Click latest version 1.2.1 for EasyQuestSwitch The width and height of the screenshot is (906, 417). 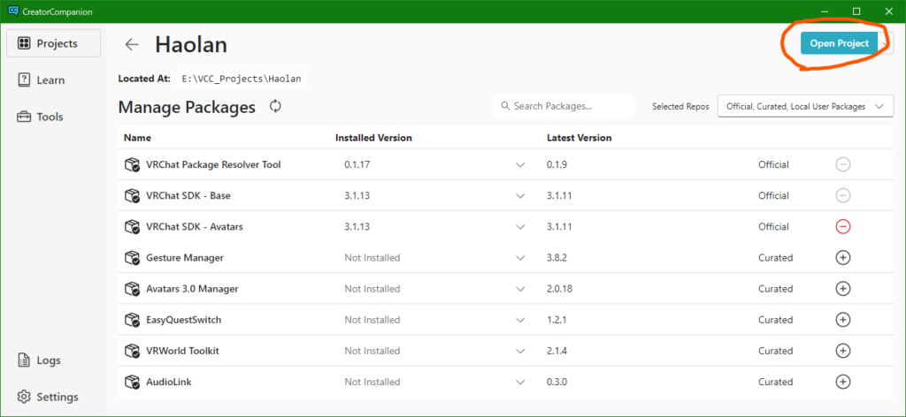coord(557,320)
